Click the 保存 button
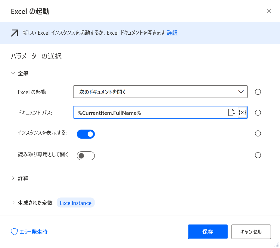The image size is (280, 248). click(x=208, y=232)
